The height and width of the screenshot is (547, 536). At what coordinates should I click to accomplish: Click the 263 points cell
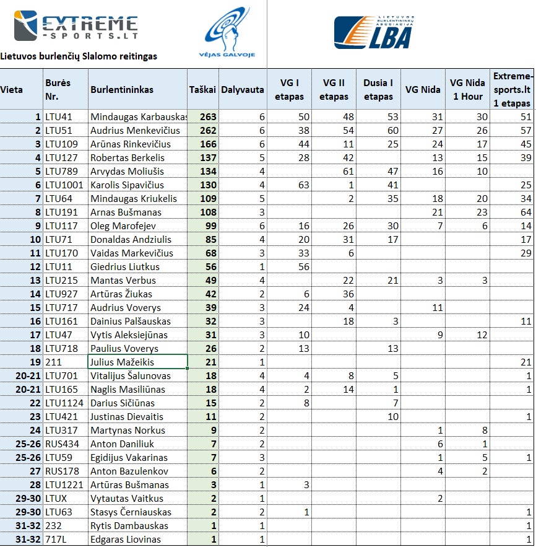[x=203, y=116]
